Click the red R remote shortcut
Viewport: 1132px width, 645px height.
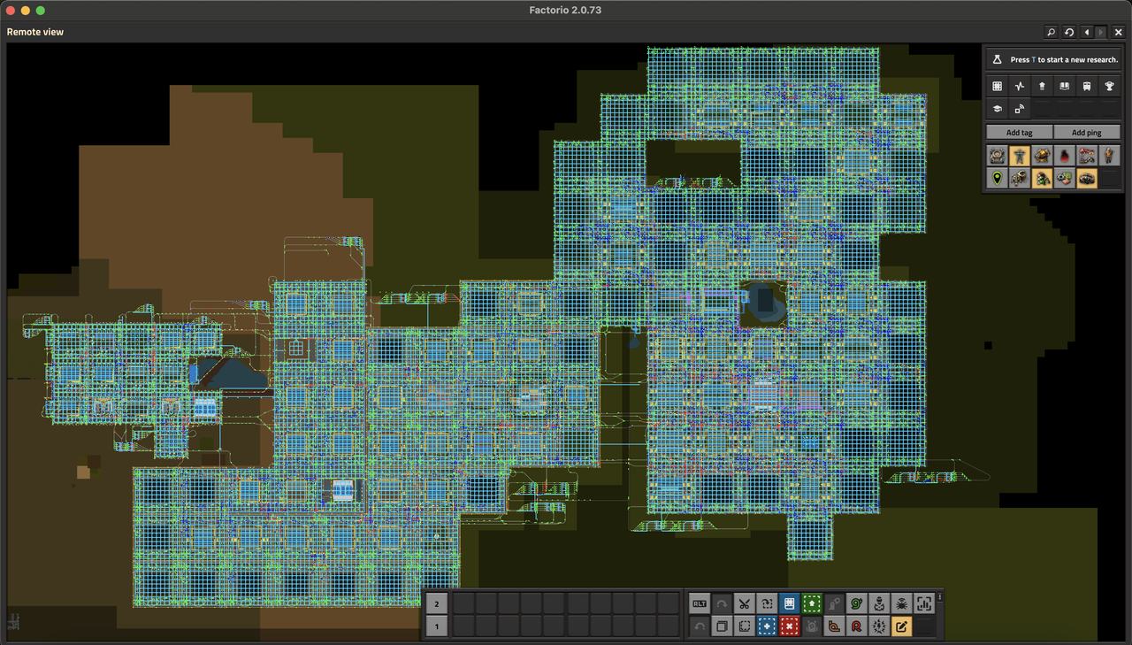click(x=857, y=626)
